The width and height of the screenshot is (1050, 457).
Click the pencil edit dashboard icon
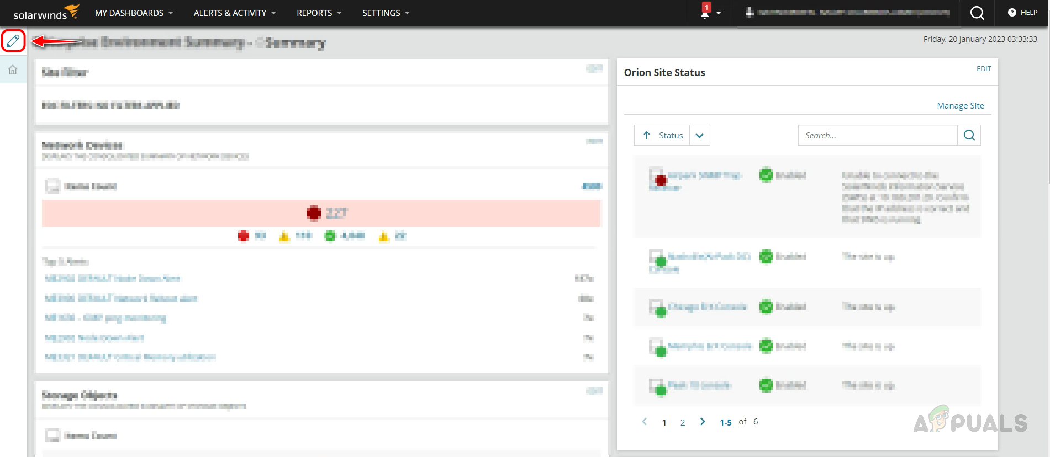pyautogui.click(x=13, y=41)
